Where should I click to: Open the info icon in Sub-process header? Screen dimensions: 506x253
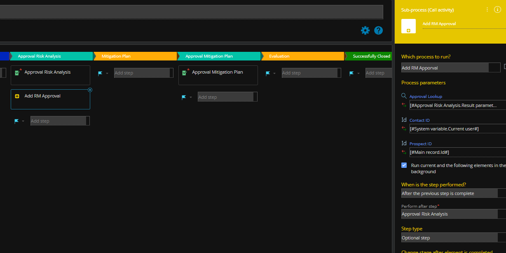[497, 9]
